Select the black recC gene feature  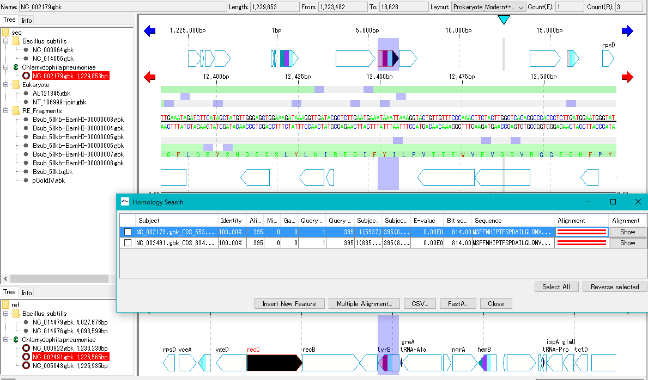coord(275,363)
